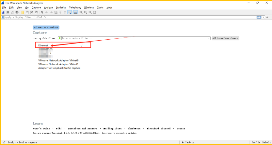Apply display filter with arrow button
This screenshot has height=145, width=272.
point(259,17)
